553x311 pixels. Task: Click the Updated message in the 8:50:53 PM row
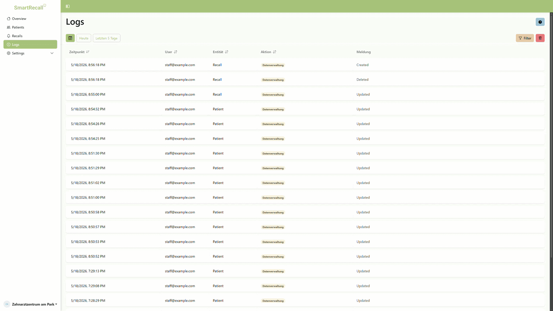click(363, 241)
